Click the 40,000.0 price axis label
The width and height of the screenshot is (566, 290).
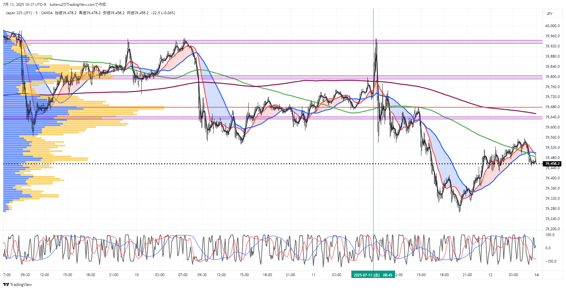click(552, 26)
